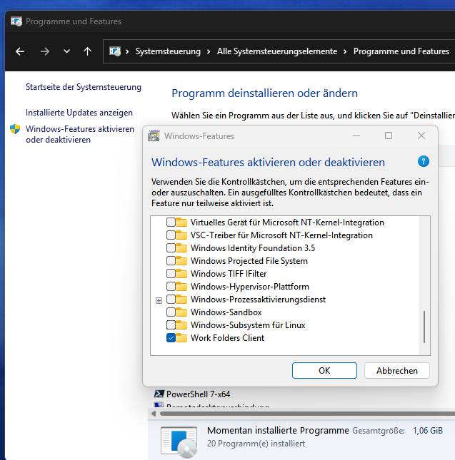Click folder icon of Windows Identity Foundation 3.5
This screenshot has width=455, height=460.
[x=181, y=248]
